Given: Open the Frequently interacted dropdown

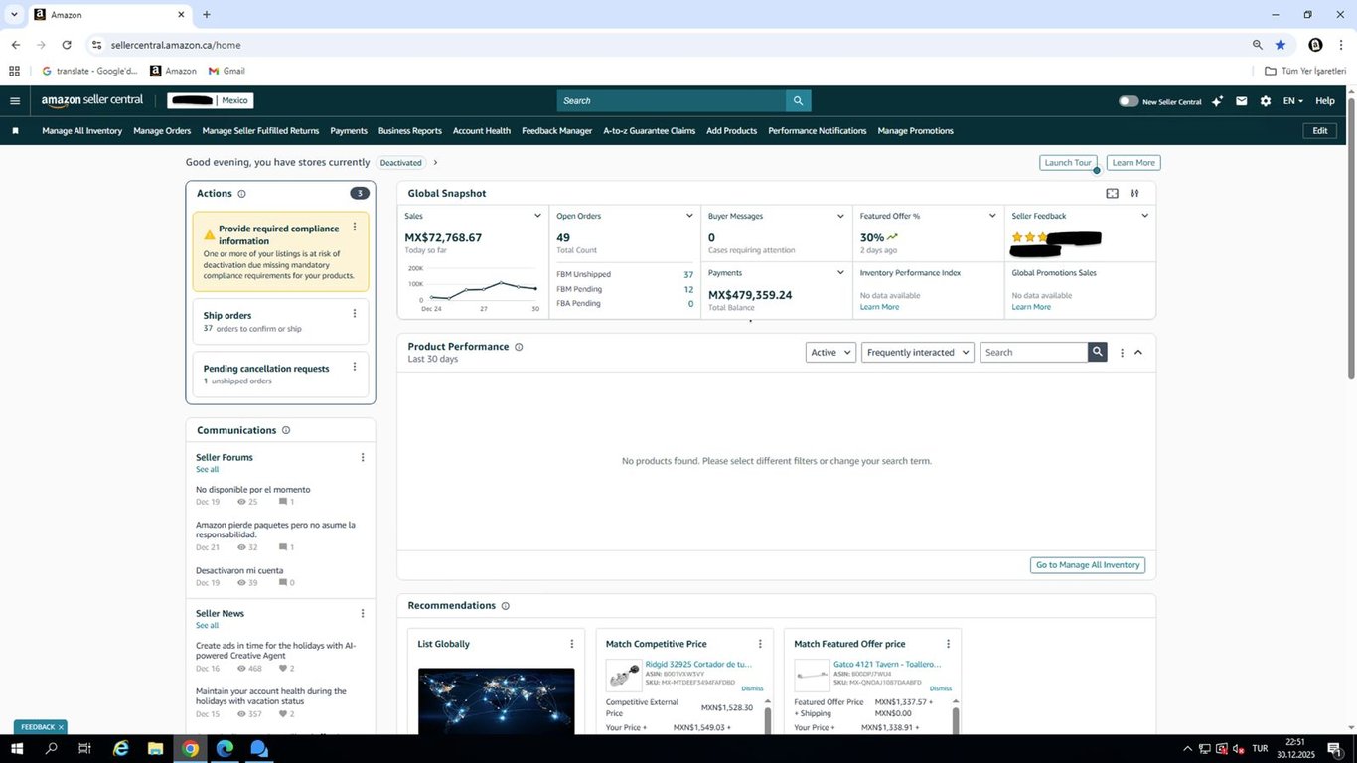Looking at the screenshot, I should click(x=917, y=353).
